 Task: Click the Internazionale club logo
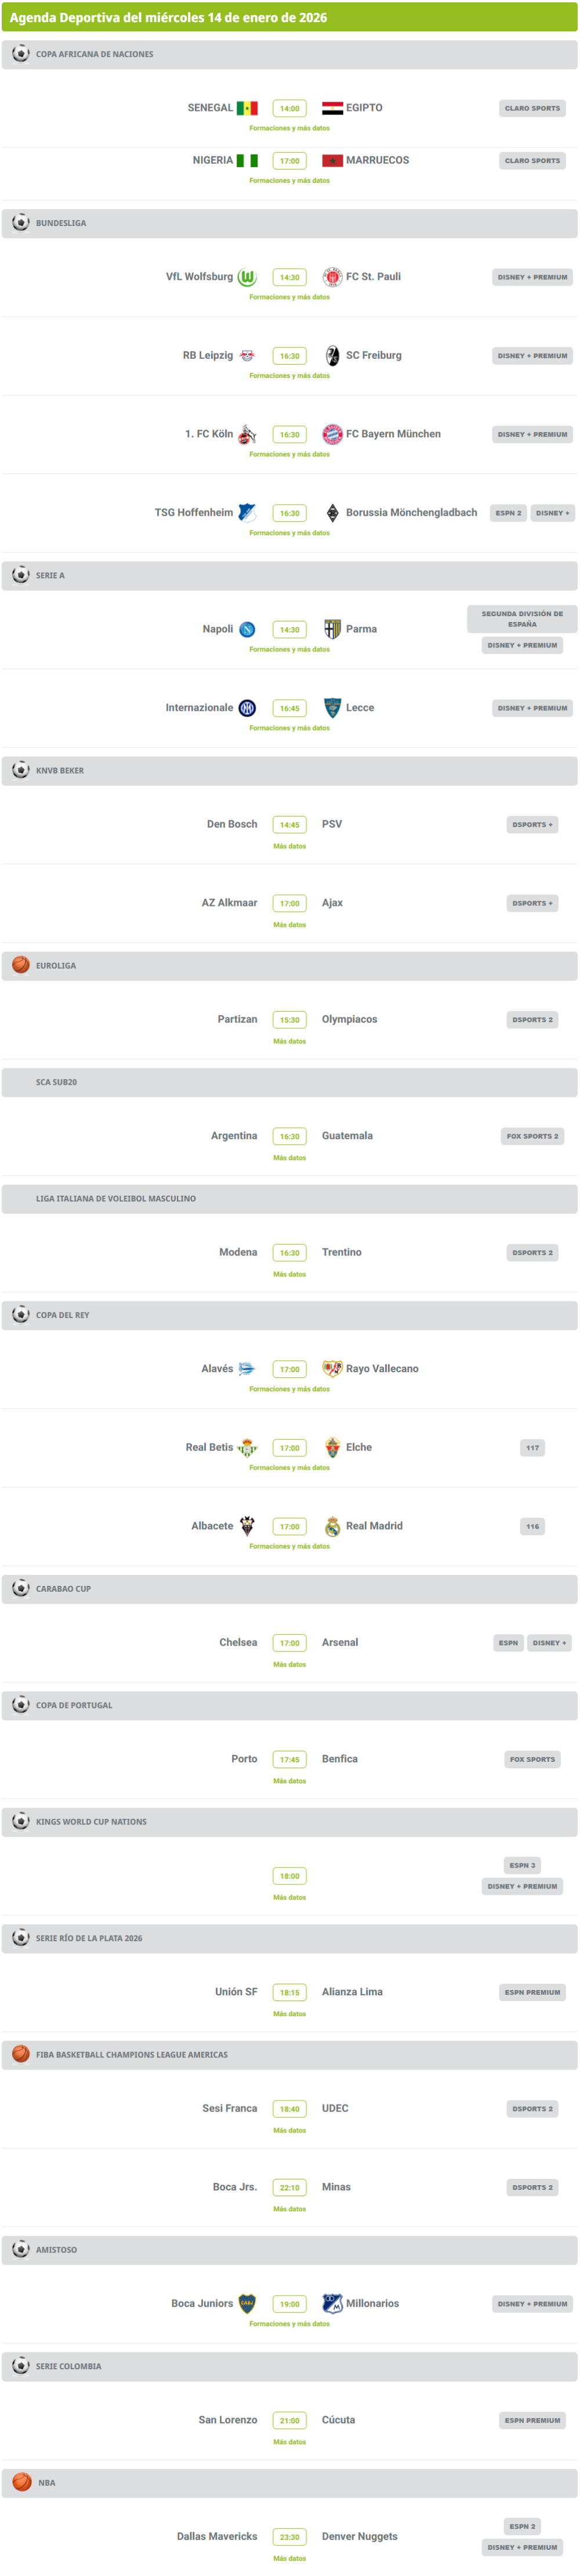pyautogui.click(x=246, y=708)
